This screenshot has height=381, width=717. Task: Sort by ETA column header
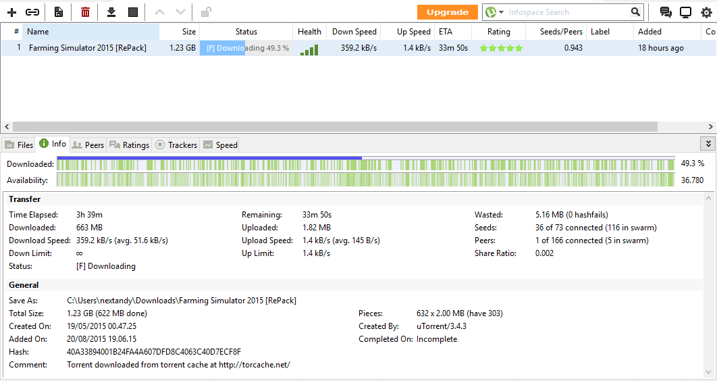tap(452, 32)
